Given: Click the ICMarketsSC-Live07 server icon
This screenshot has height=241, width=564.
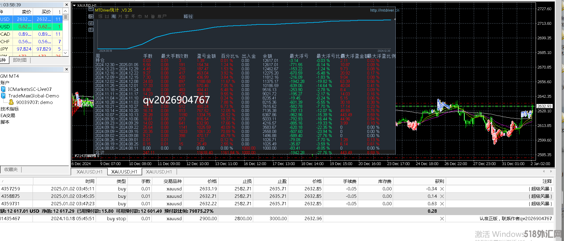Looking at the screenshot, I should tap(3, 89).
